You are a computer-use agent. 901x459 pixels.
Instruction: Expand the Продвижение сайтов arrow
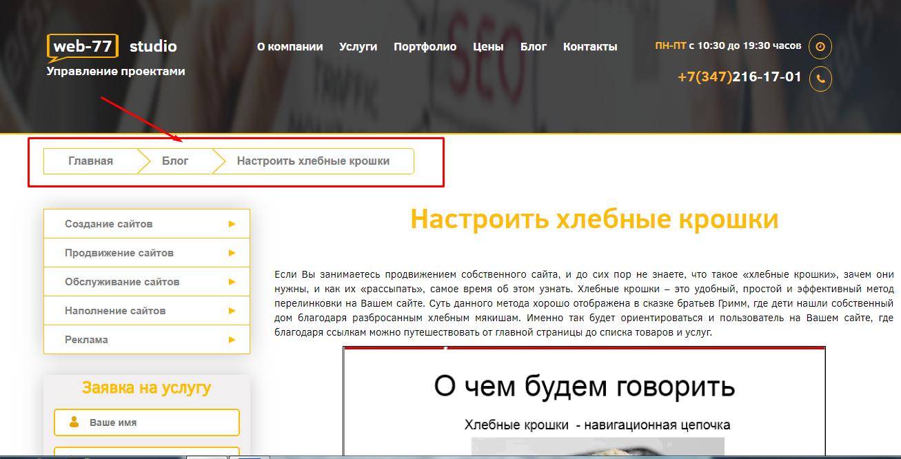point(232,253)
